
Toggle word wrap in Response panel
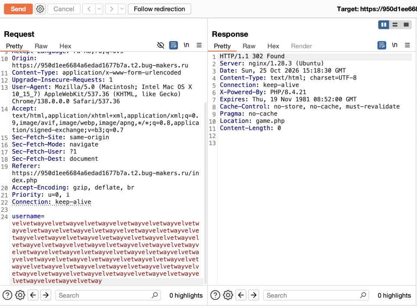[381, 45]
